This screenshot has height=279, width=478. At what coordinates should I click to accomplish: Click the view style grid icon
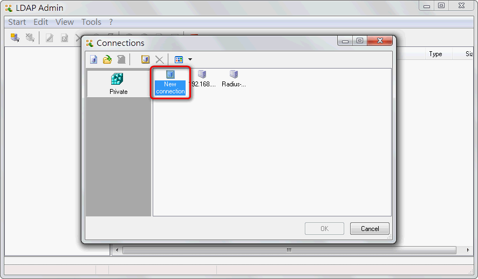click(179, 59)
